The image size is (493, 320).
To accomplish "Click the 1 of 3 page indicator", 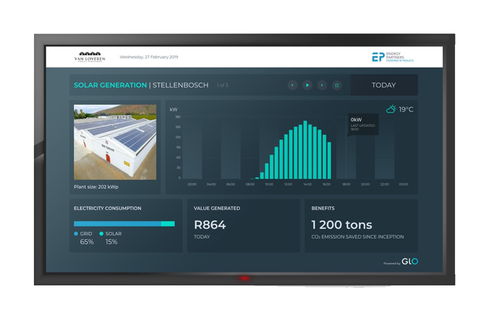I will click(x=222, y=85).
